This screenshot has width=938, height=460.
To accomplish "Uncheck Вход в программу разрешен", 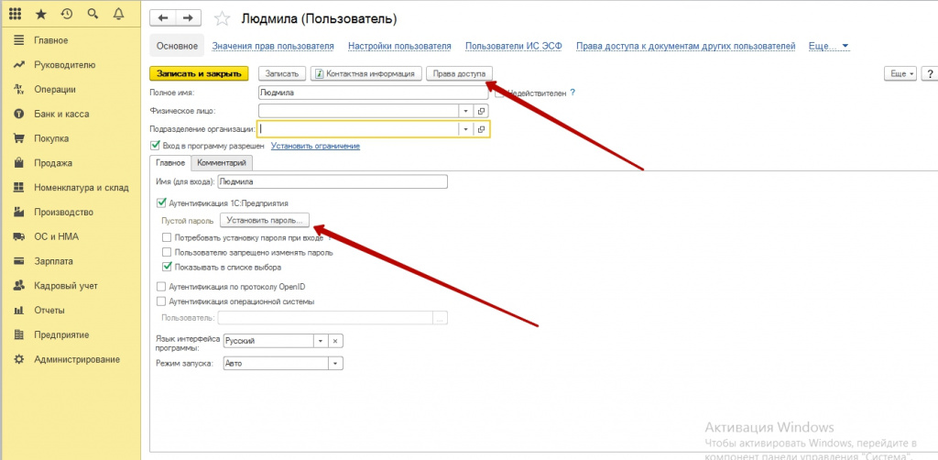I will [x=156, y=146].
